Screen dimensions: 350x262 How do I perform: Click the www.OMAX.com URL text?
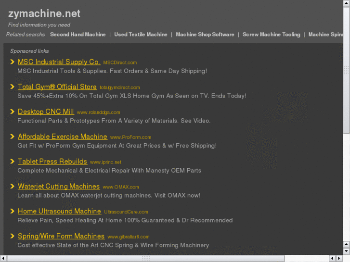point(121,187)
